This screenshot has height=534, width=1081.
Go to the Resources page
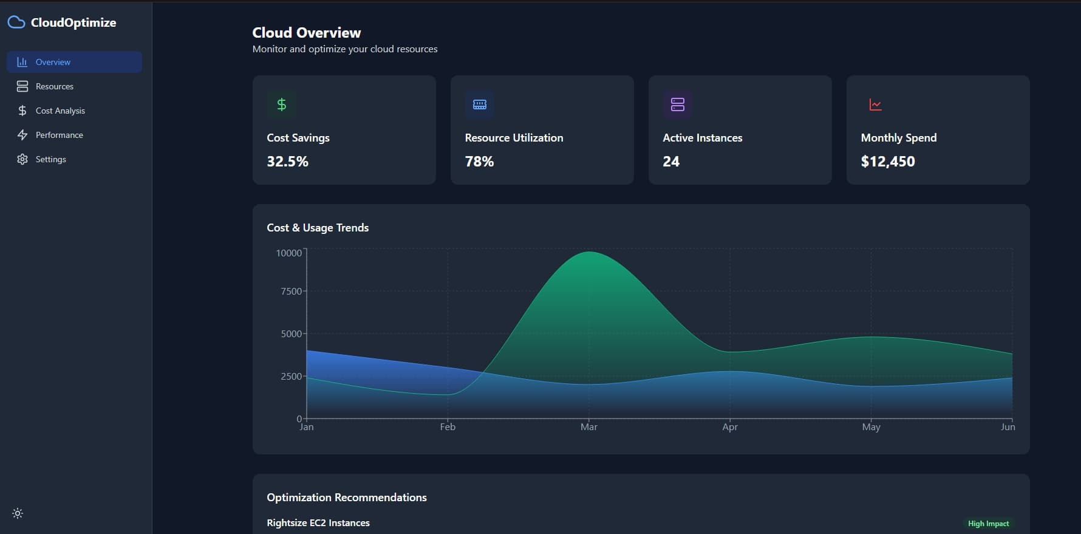(x=74, y=86)
